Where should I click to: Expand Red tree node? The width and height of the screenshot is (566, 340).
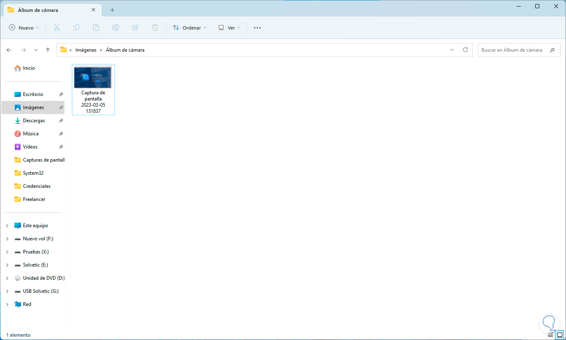7,304
